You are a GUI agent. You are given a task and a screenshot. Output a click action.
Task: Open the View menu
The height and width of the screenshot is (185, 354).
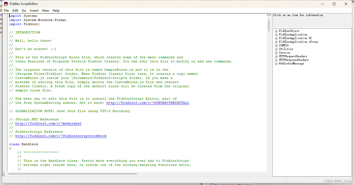(x=45, y=11)
